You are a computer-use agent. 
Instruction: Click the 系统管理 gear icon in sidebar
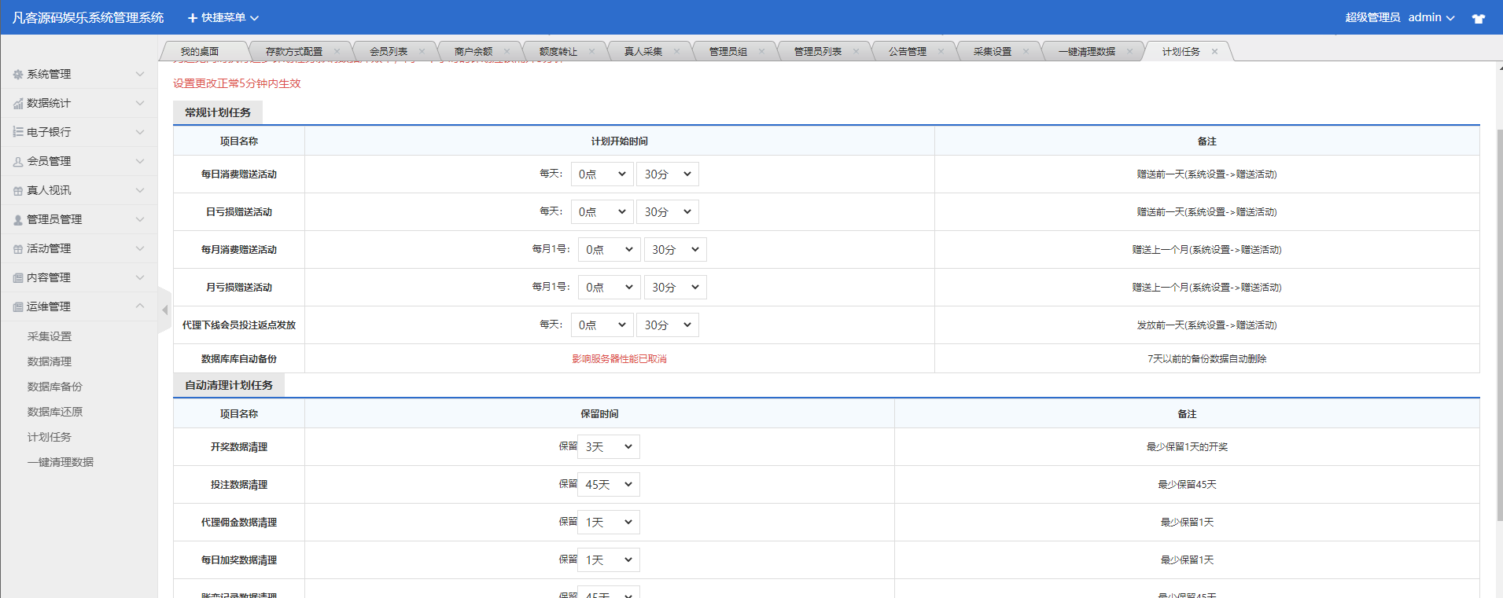(18, 75)
